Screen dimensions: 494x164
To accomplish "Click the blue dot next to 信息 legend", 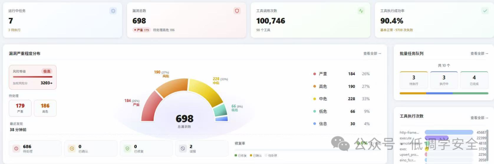I will [x=314, y=124].
